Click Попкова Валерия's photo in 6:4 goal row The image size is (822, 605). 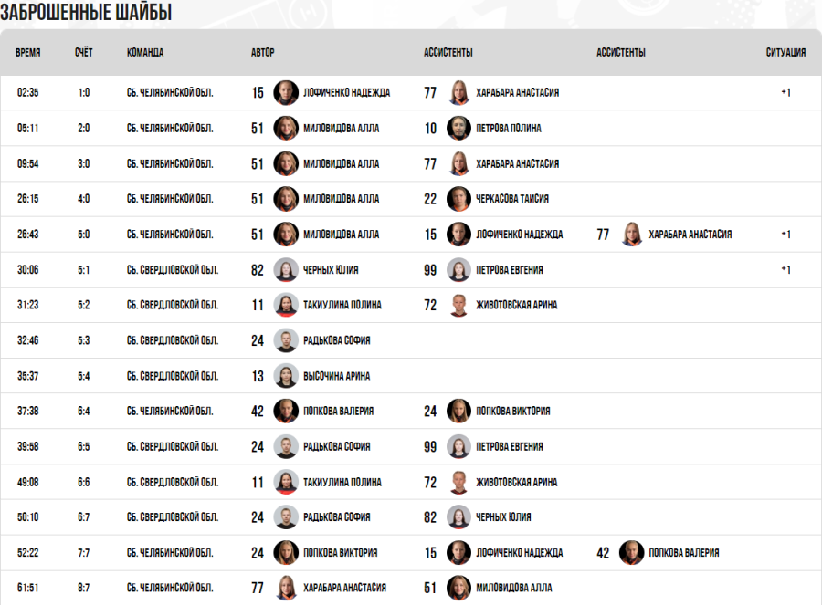click(x=286, y=412)
